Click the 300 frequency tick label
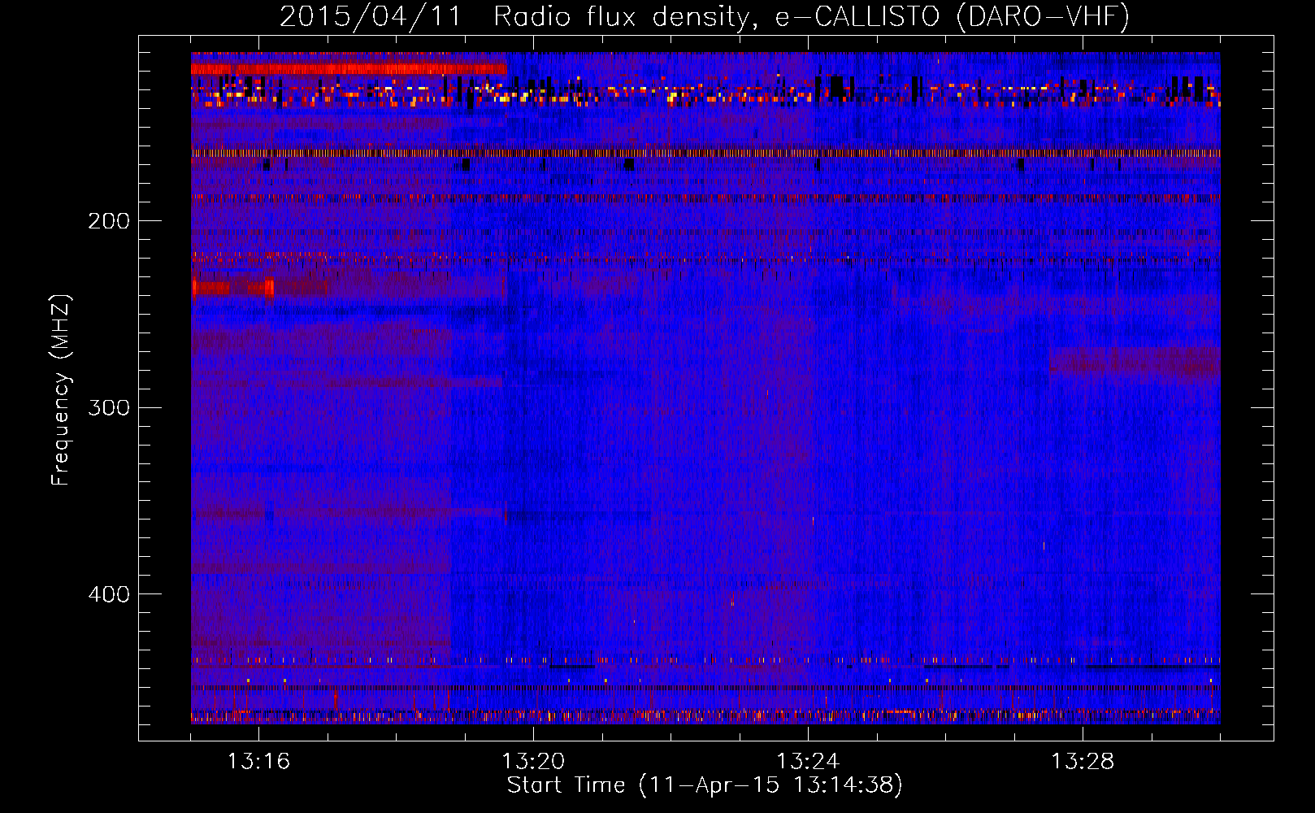 [x=109, y=407]
